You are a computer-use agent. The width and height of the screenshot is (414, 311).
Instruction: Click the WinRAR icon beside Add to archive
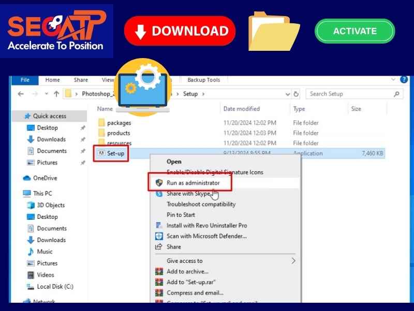159,271
